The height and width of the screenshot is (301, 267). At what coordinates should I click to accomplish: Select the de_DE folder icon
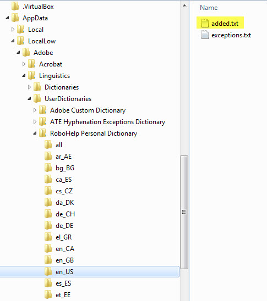(48, 225)
